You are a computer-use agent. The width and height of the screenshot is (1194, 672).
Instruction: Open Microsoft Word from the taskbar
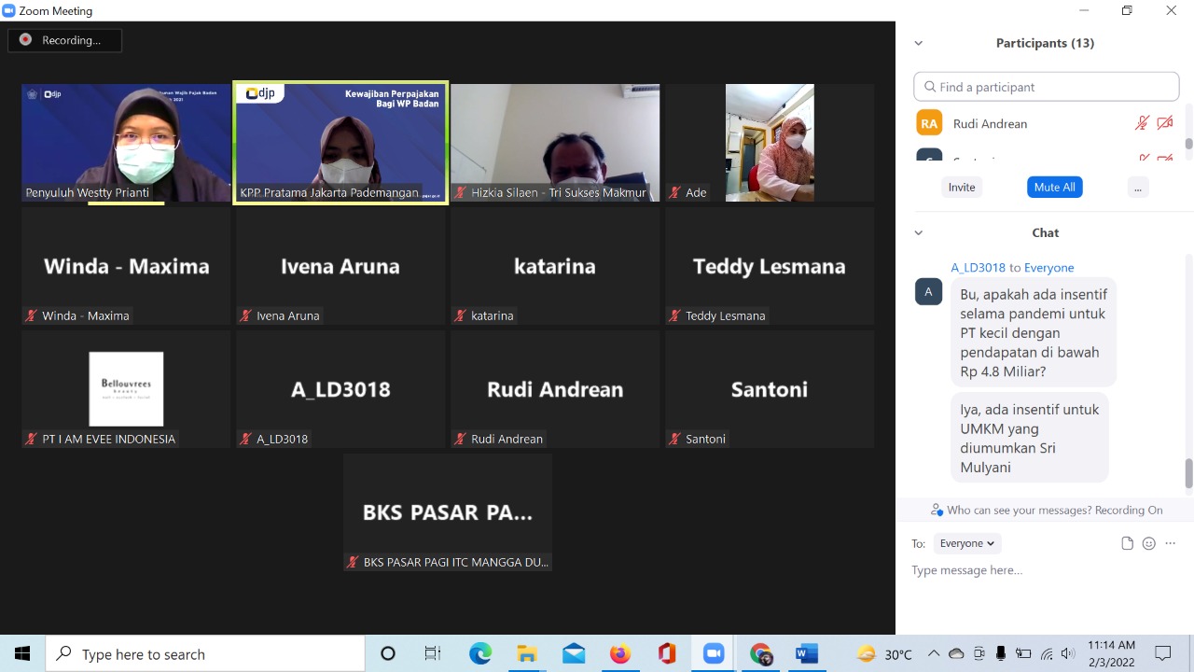(x=807, y=654)
